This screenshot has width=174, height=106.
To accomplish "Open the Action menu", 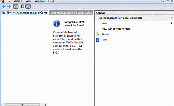I will pos(18,1).
